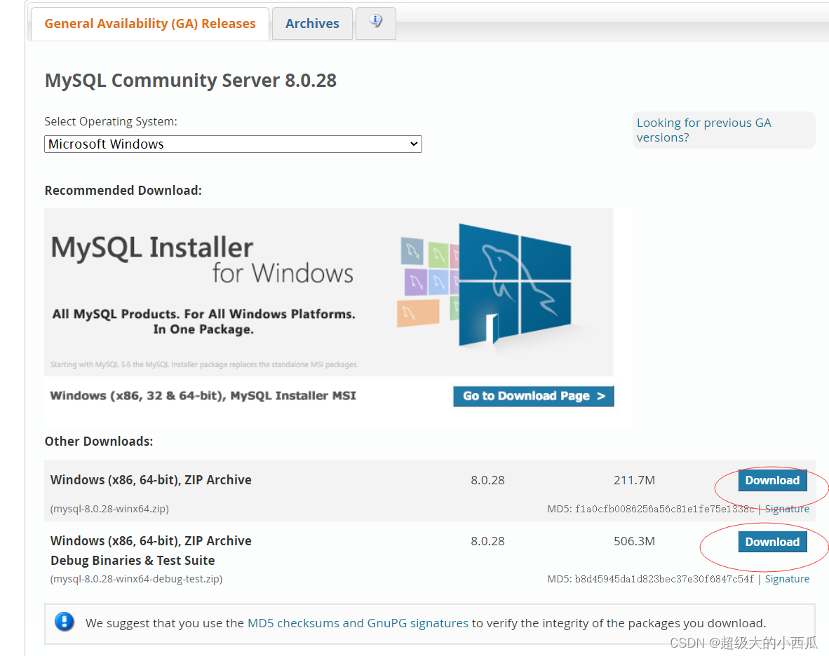The height and width of the screenshot is (656, 829).
Task: Click the dolphin Windows logo in banner
Action: 515,284
